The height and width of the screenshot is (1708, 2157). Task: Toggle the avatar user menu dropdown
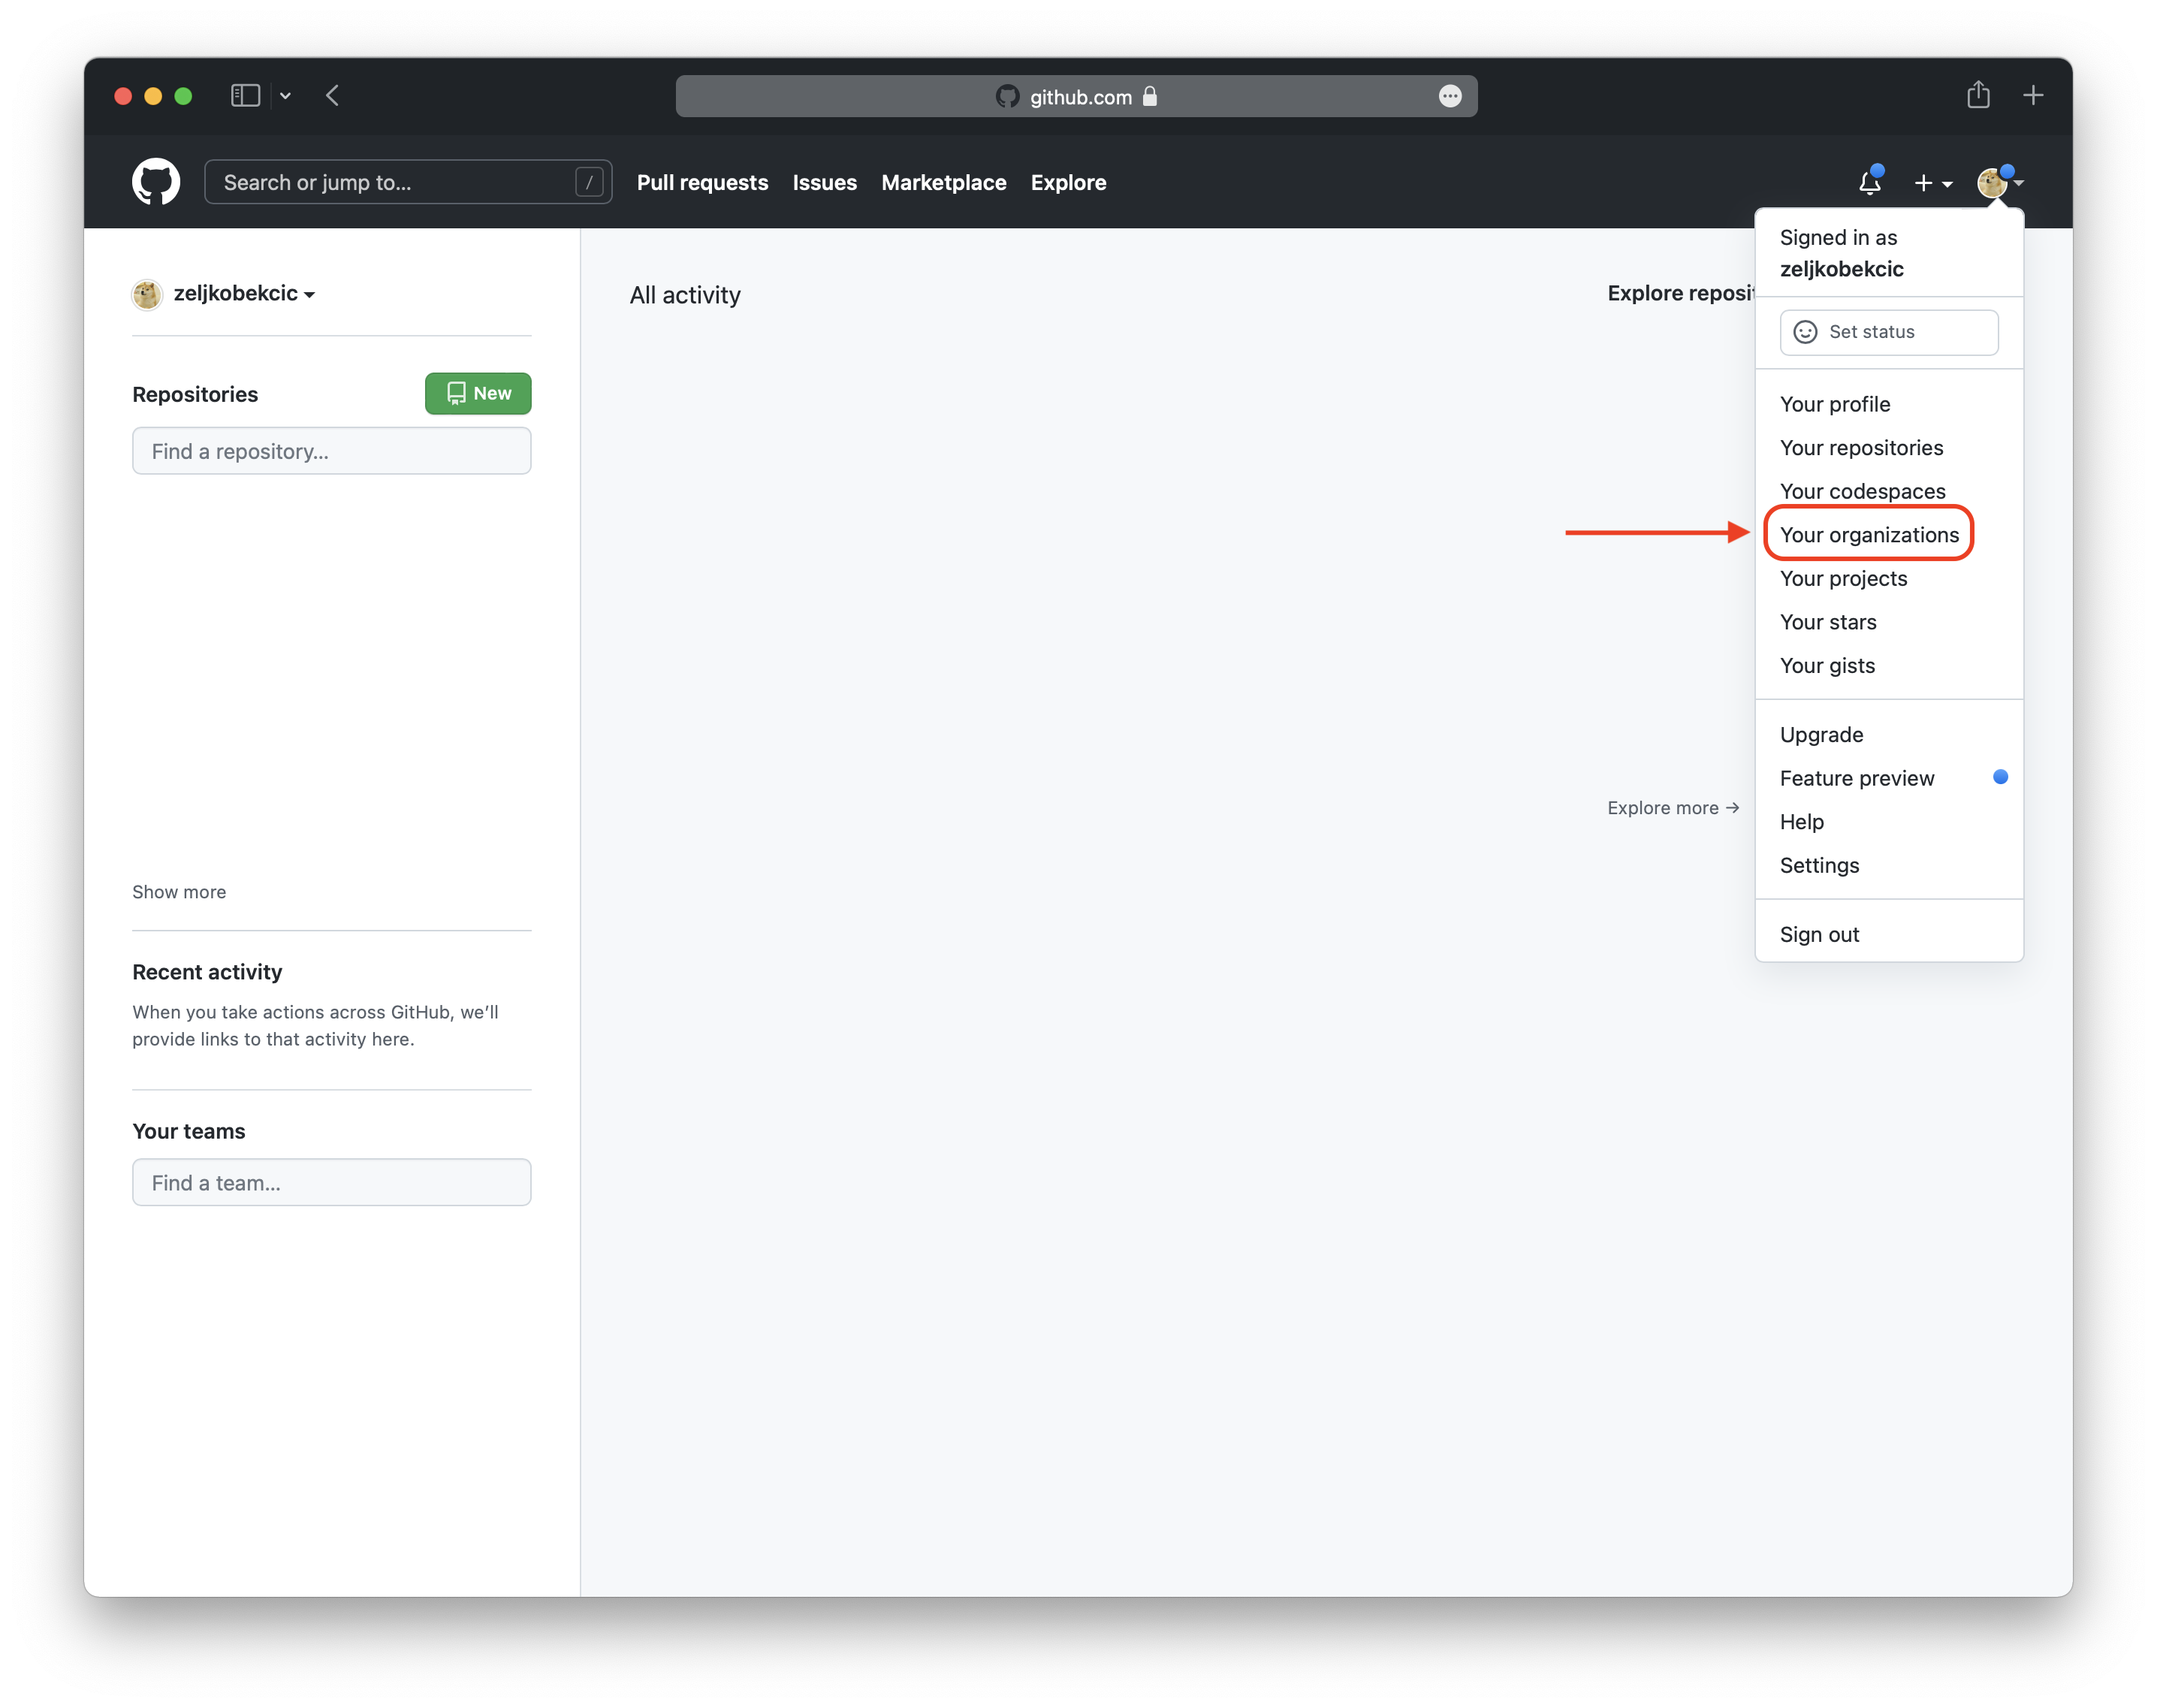pos(2000,183)
